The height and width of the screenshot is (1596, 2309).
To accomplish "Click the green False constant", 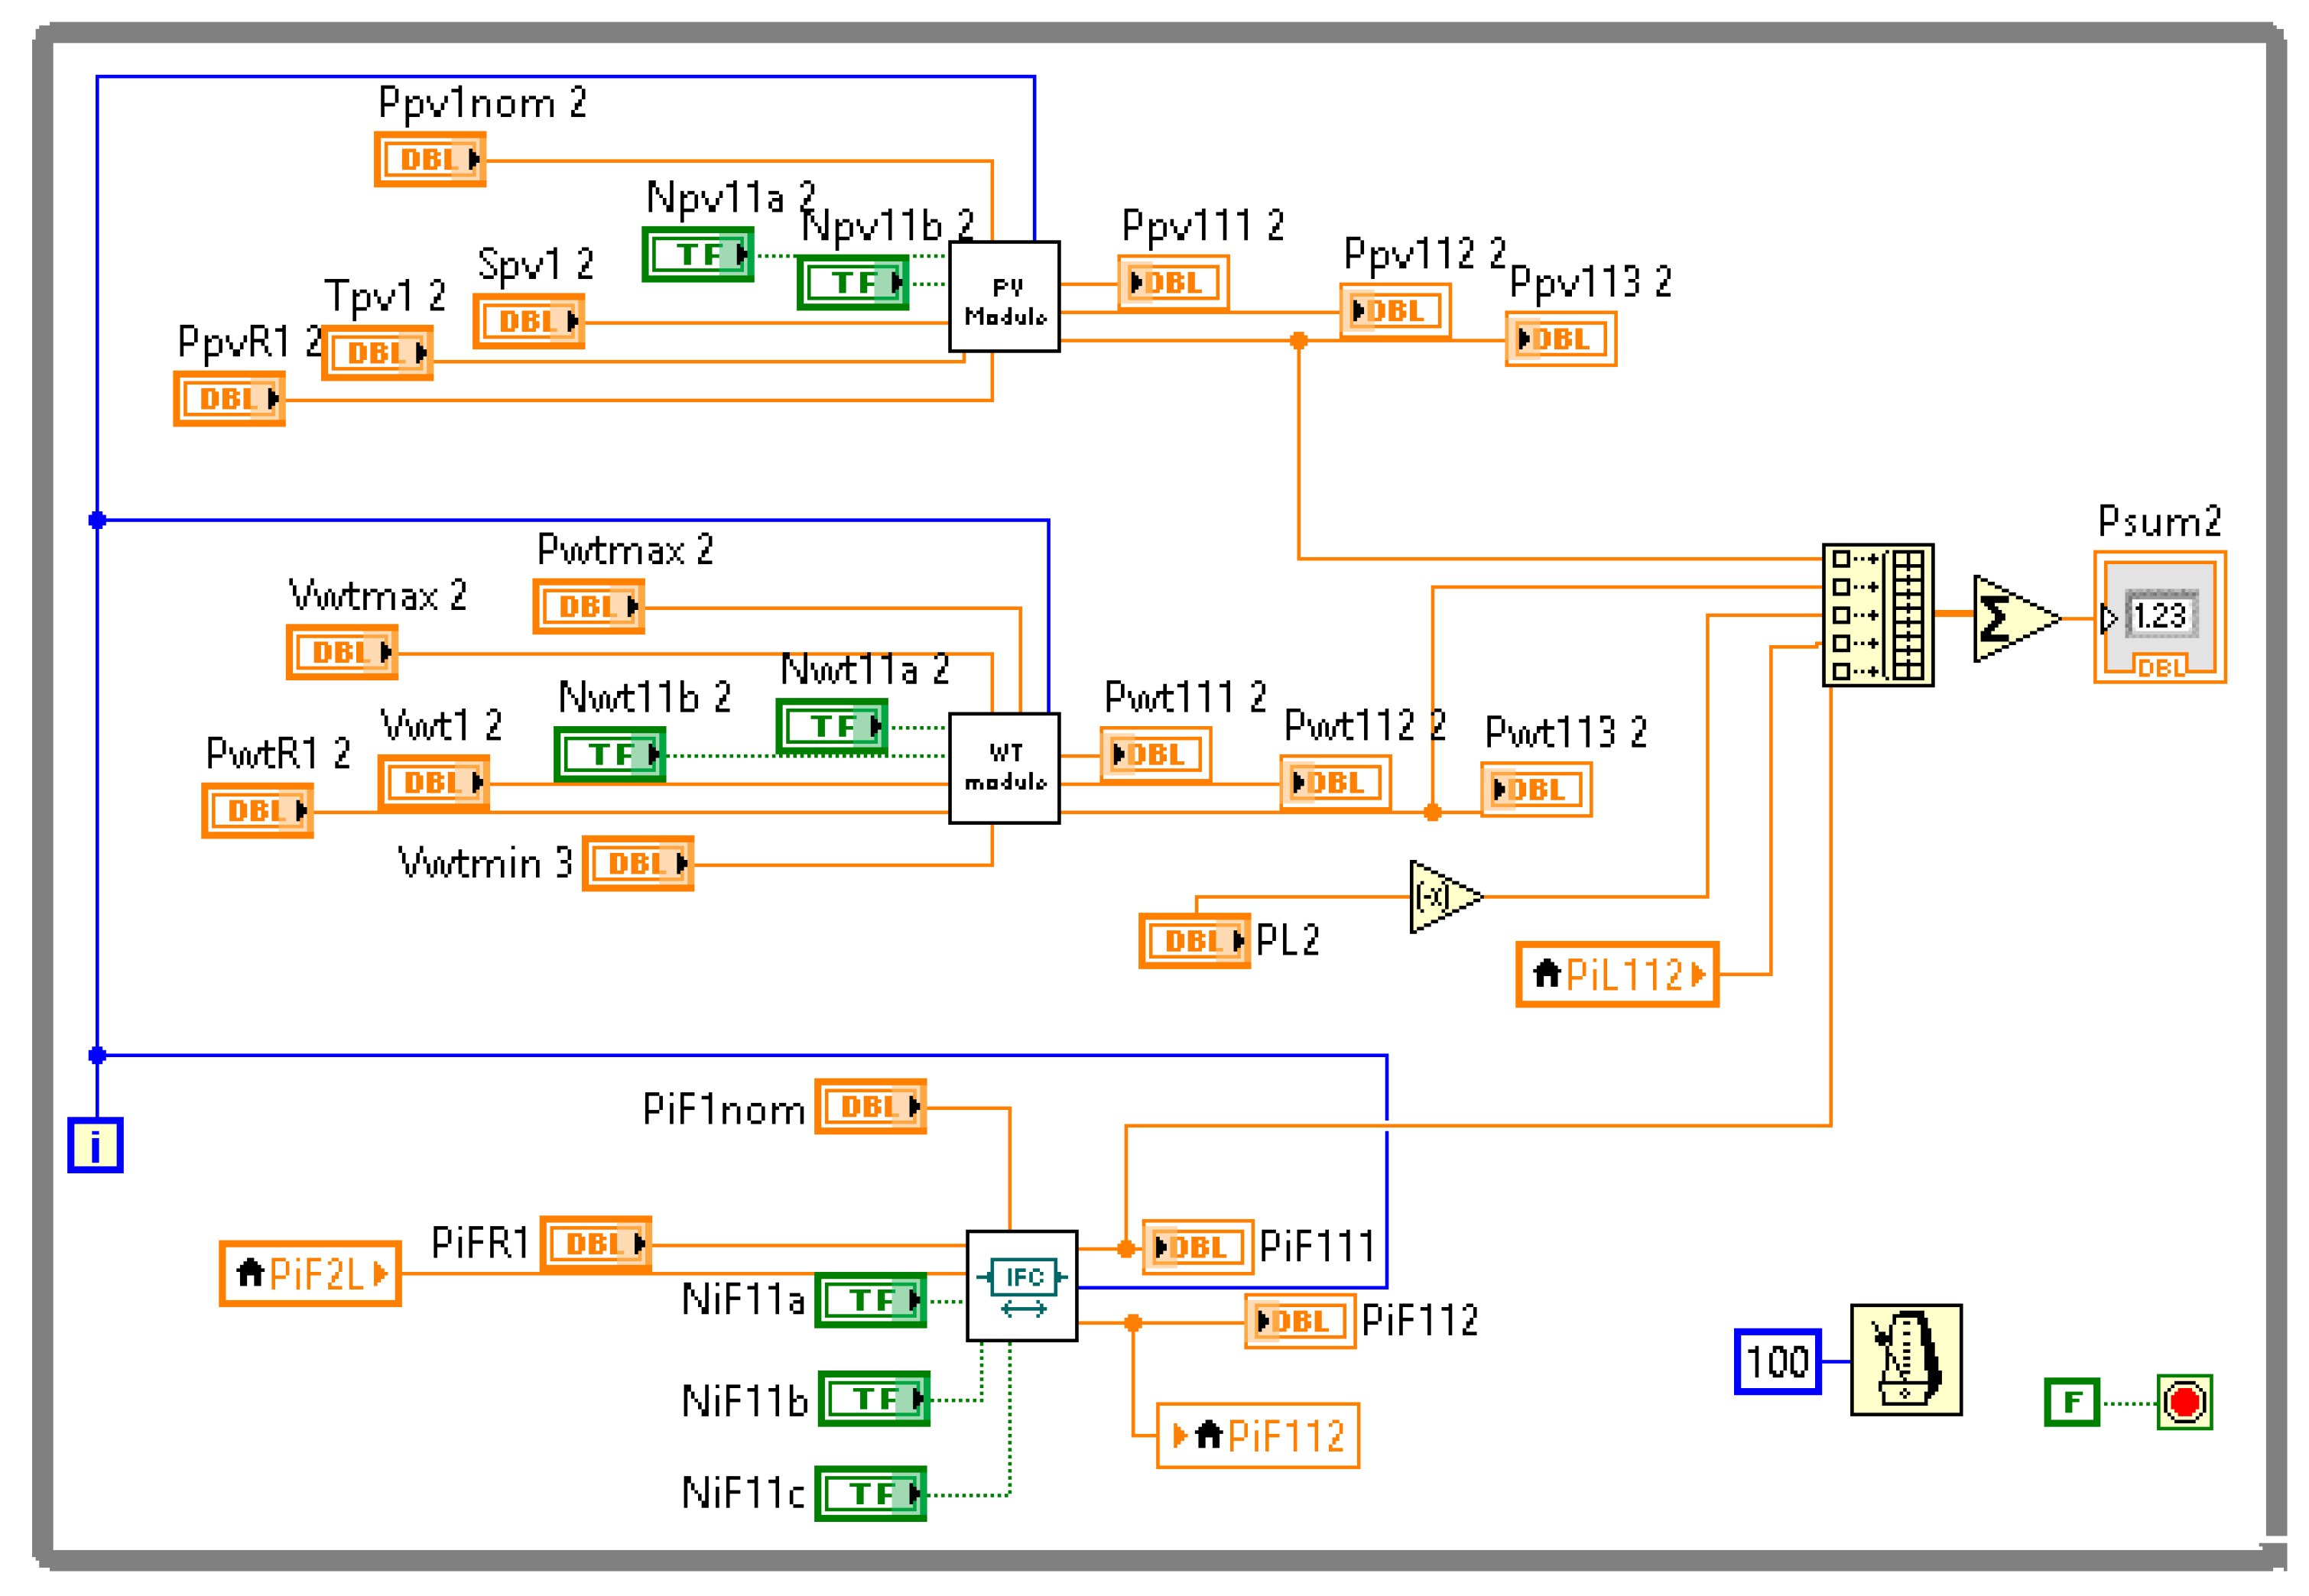I will (2071, 1402).
